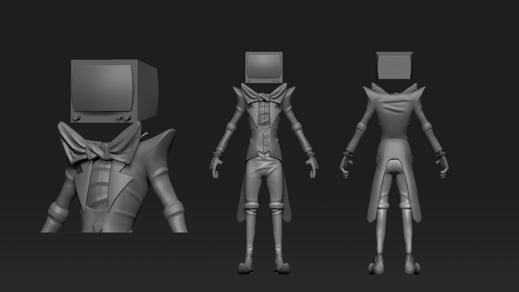Click the bow tie on front-view full model

point(263,97)
